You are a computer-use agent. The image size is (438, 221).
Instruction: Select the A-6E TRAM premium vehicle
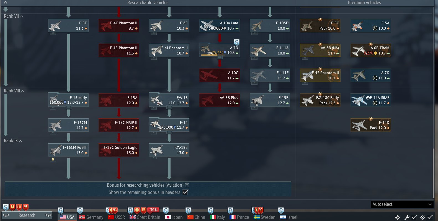coord(371,51)
